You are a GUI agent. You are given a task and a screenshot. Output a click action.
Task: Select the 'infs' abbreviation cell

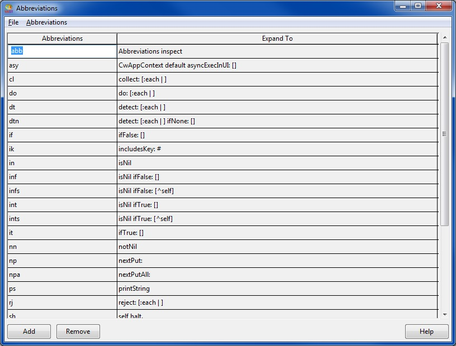point(62,191)
